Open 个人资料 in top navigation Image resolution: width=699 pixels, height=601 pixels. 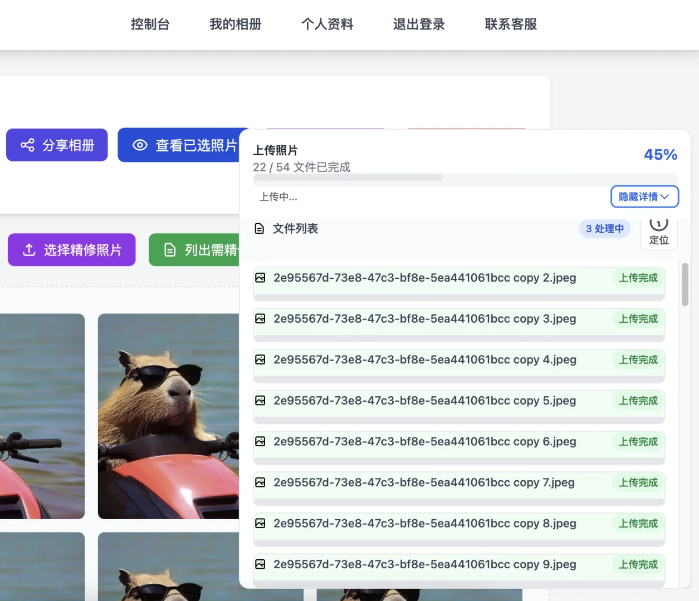[x=327, y=24]
